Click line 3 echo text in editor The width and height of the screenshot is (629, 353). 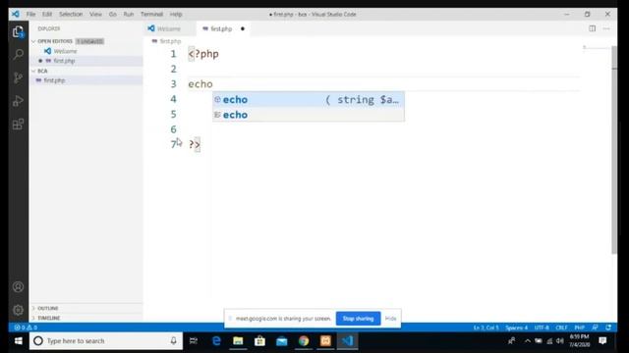pyautogui.click(x=200, y=84)
